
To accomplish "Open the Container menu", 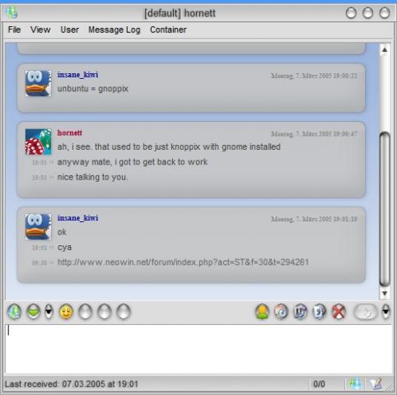I will (x=168, y=30).
